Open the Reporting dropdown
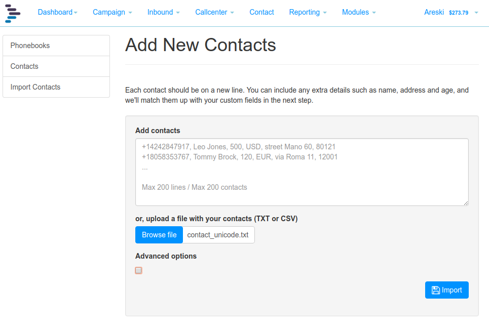This screenshot has height=332, width=489. click(308, 12)
